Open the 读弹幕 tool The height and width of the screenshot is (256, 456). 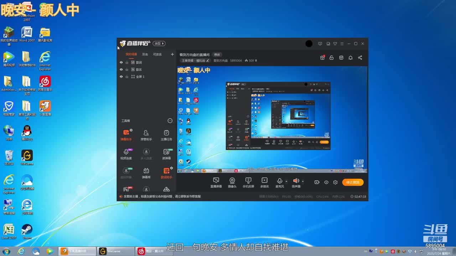tap(166, 154)
